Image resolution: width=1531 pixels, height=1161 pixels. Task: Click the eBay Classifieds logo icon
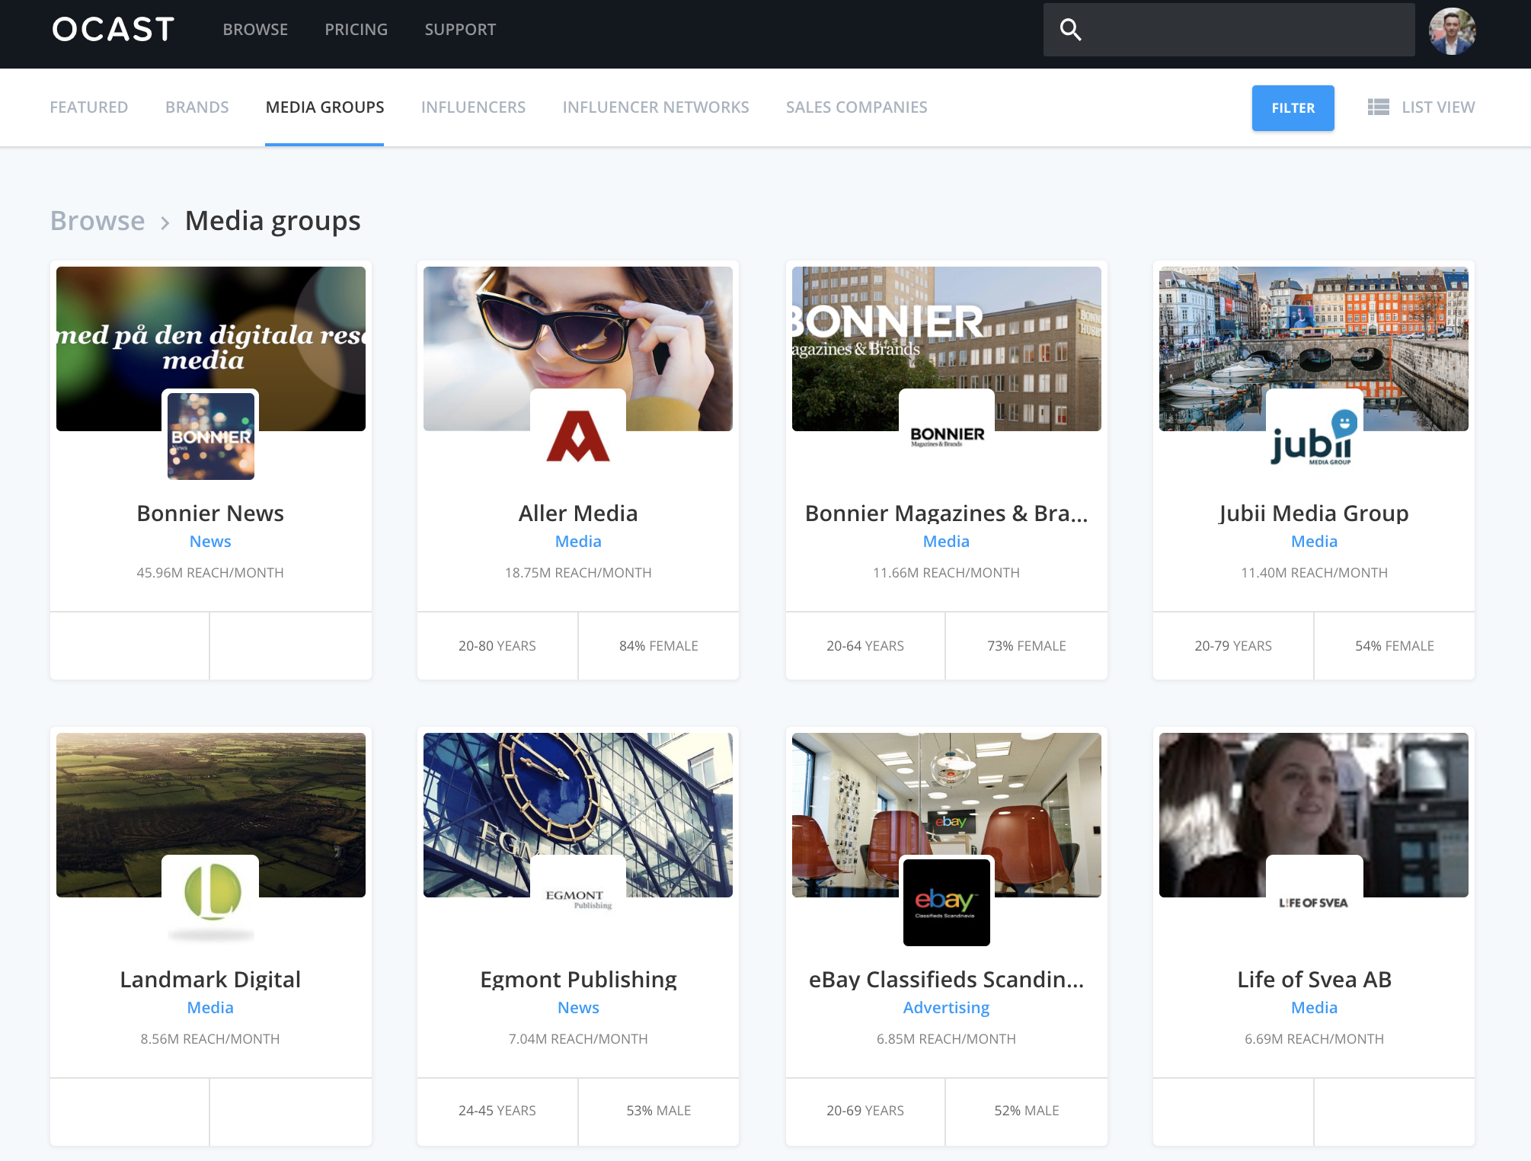(946, 902)
